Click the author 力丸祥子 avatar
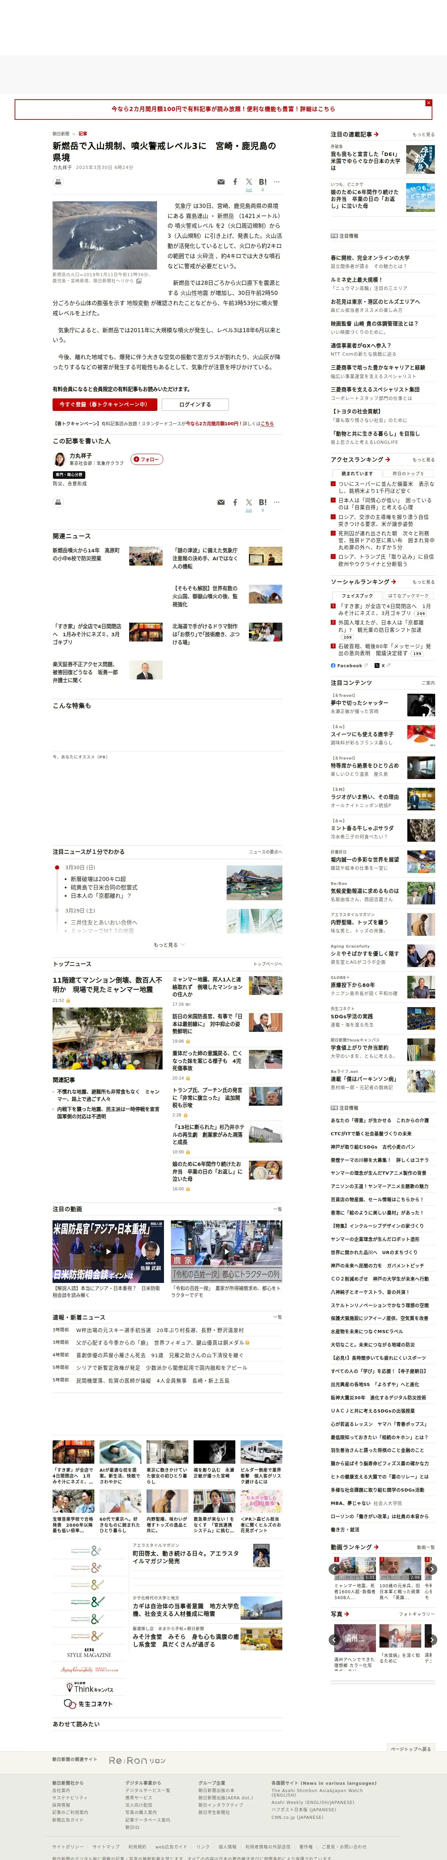Image resolution: width=447 pixels, height=1860 pixels. point(59,459)
